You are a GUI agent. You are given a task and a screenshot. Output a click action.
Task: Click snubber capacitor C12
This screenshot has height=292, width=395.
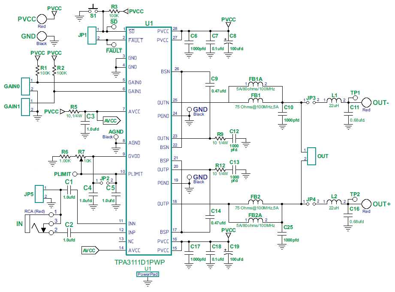(234, 138)
